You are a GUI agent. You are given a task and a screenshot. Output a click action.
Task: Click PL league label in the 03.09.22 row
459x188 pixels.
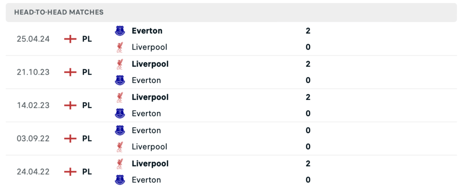coord(87,138)
